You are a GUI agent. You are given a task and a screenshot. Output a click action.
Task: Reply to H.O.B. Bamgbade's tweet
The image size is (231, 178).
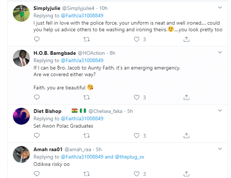tap(36, 97)
